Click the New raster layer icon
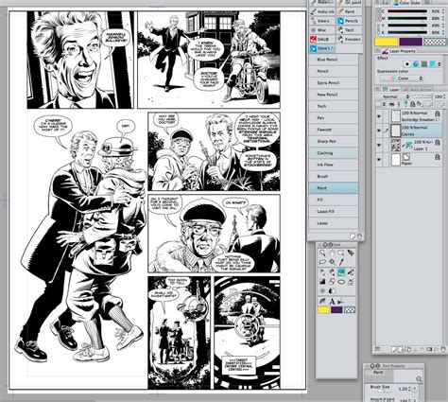448x402 pixels. point(394,349)
